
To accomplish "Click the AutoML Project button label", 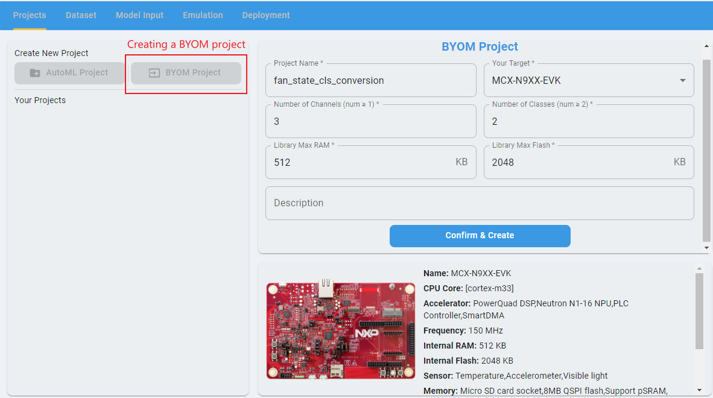I will point(77,73).
